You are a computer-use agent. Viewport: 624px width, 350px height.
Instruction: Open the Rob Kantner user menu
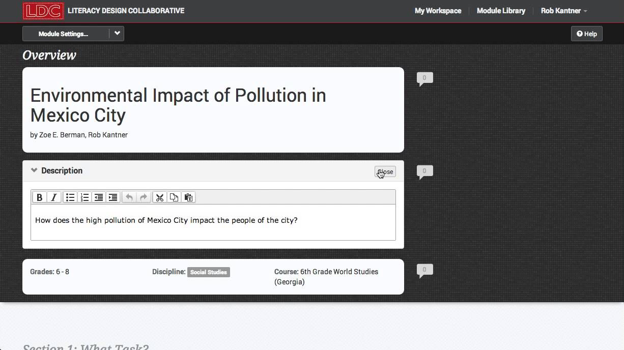tap(563, 11)
